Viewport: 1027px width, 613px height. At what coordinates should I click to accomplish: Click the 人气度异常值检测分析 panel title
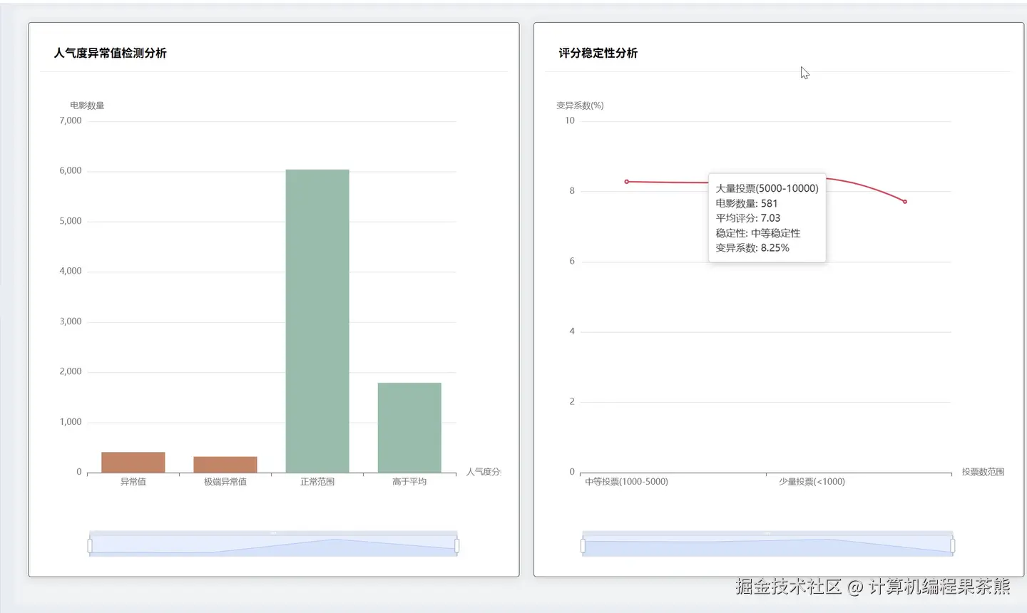[x=111, y=53]
